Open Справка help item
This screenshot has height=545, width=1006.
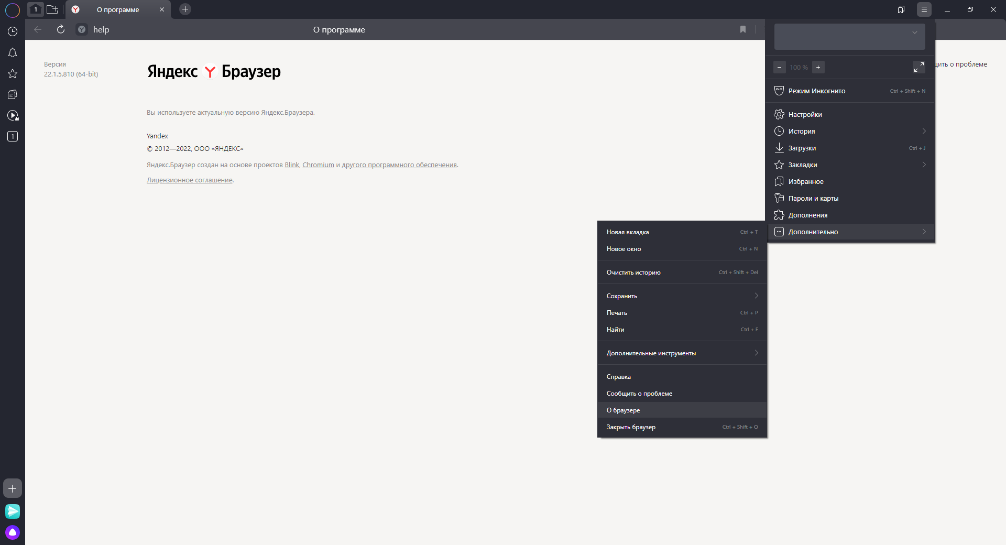point(682,377)
